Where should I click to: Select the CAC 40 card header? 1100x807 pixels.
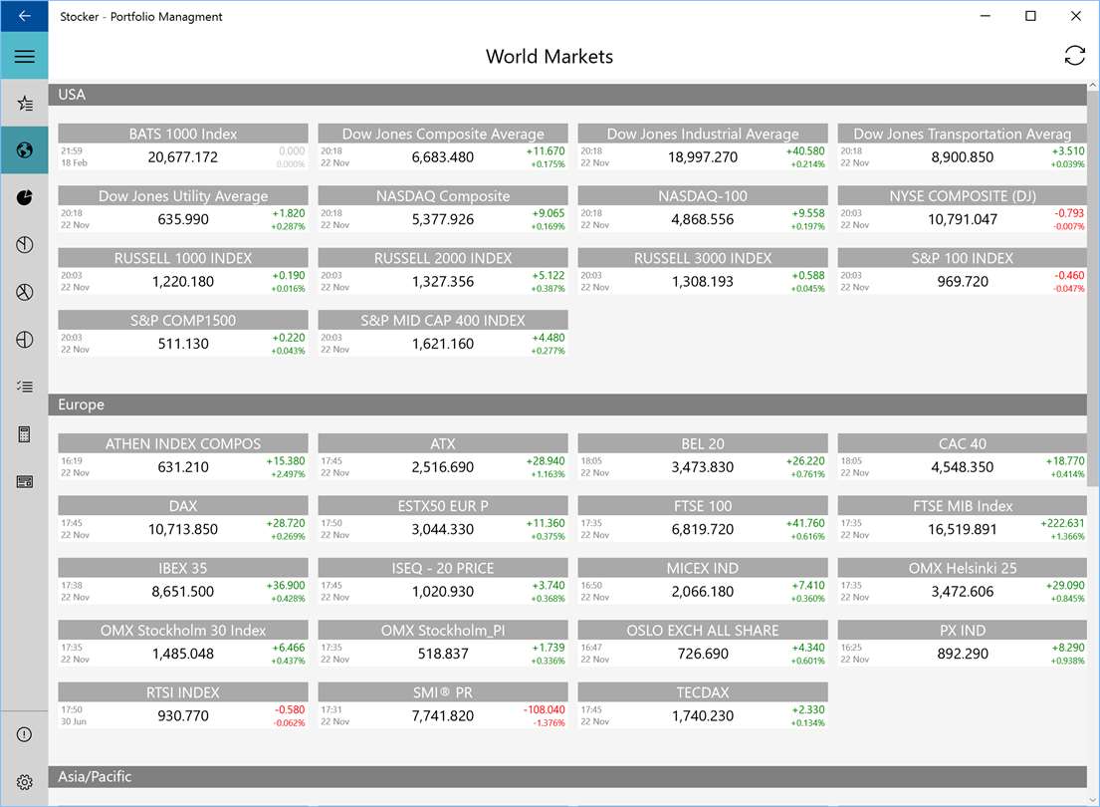point(962,444)
